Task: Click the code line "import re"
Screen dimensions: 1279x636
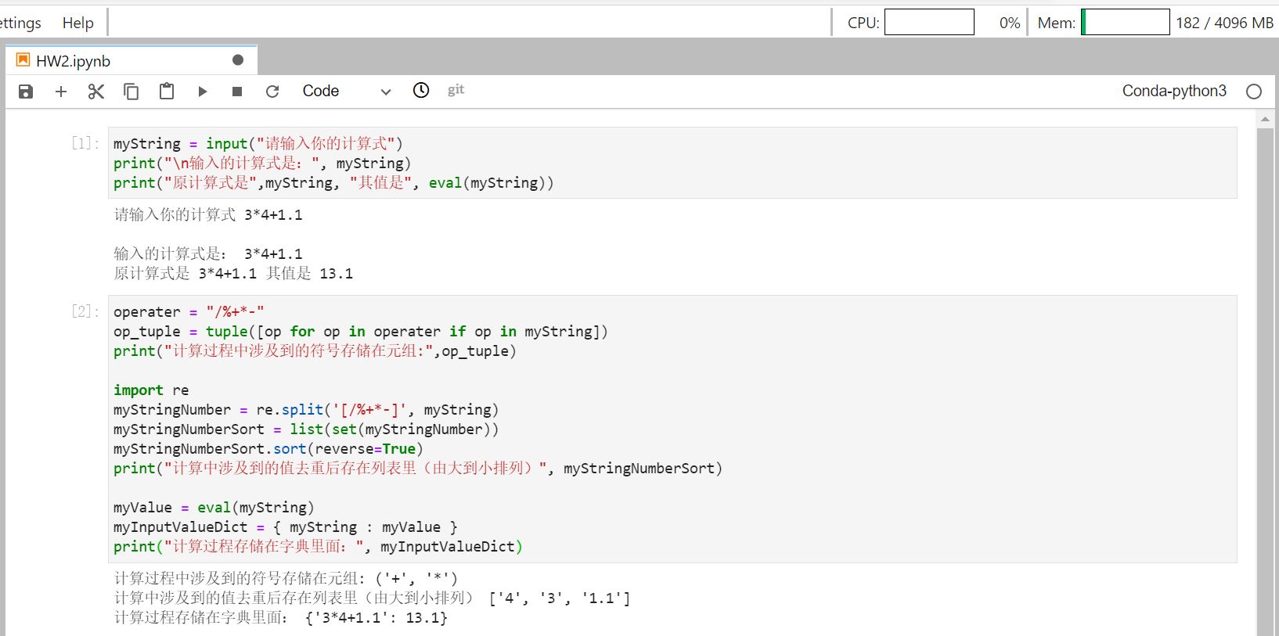Action: tap(151, 390)
